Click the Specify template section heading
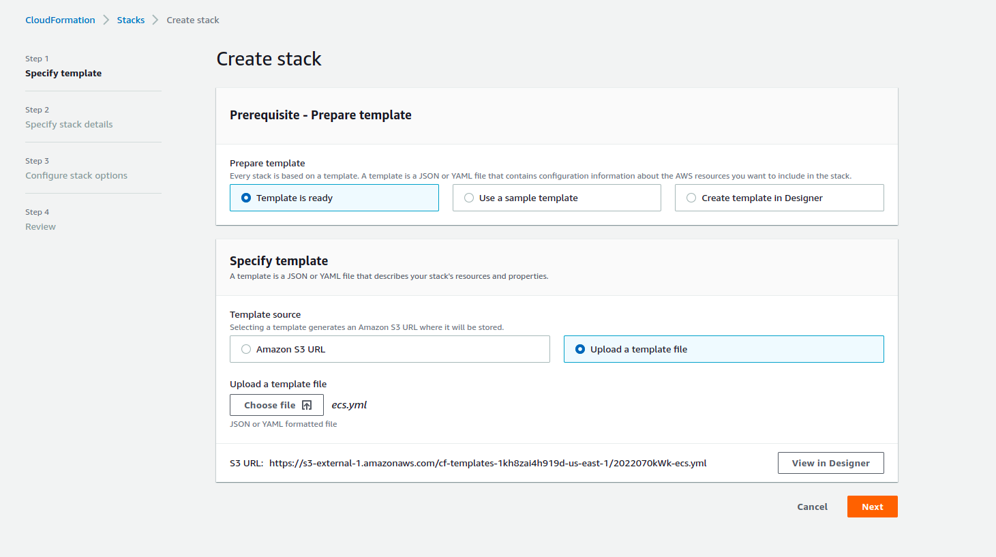Screen dimensions: 996x557 click(279, 260)
